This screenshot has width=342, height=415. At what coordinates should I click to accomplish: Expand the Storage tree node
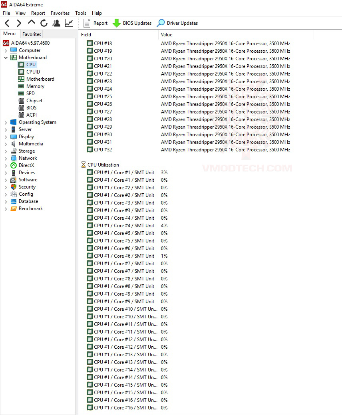[6, 151]
